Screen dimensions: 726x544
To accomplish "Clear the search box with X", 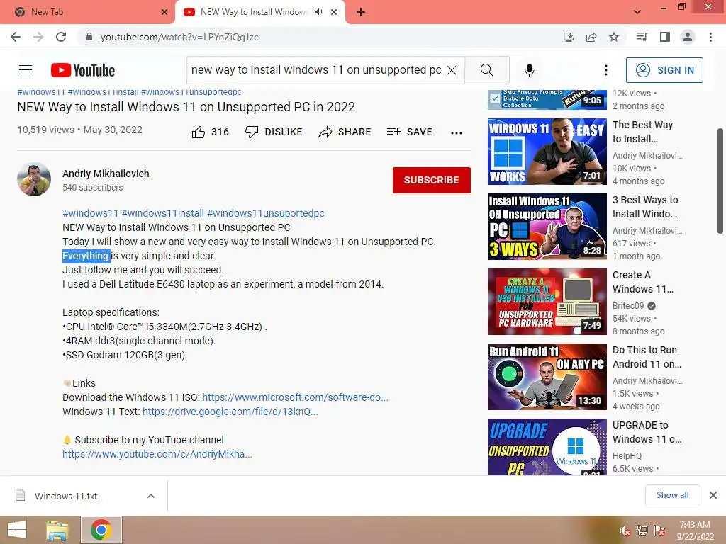I will tap(452, 70).
